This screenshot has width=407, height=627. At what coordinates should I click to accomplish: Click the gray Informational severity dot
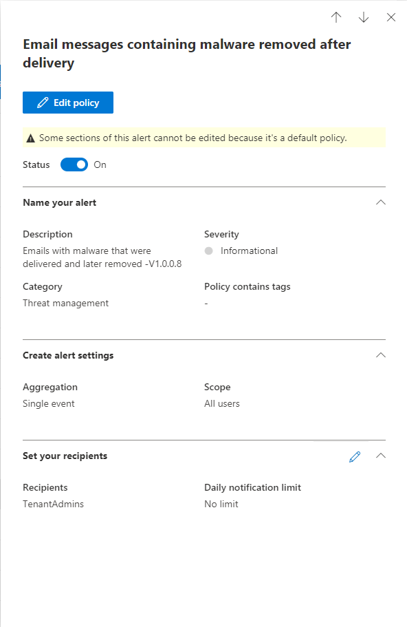208,251
